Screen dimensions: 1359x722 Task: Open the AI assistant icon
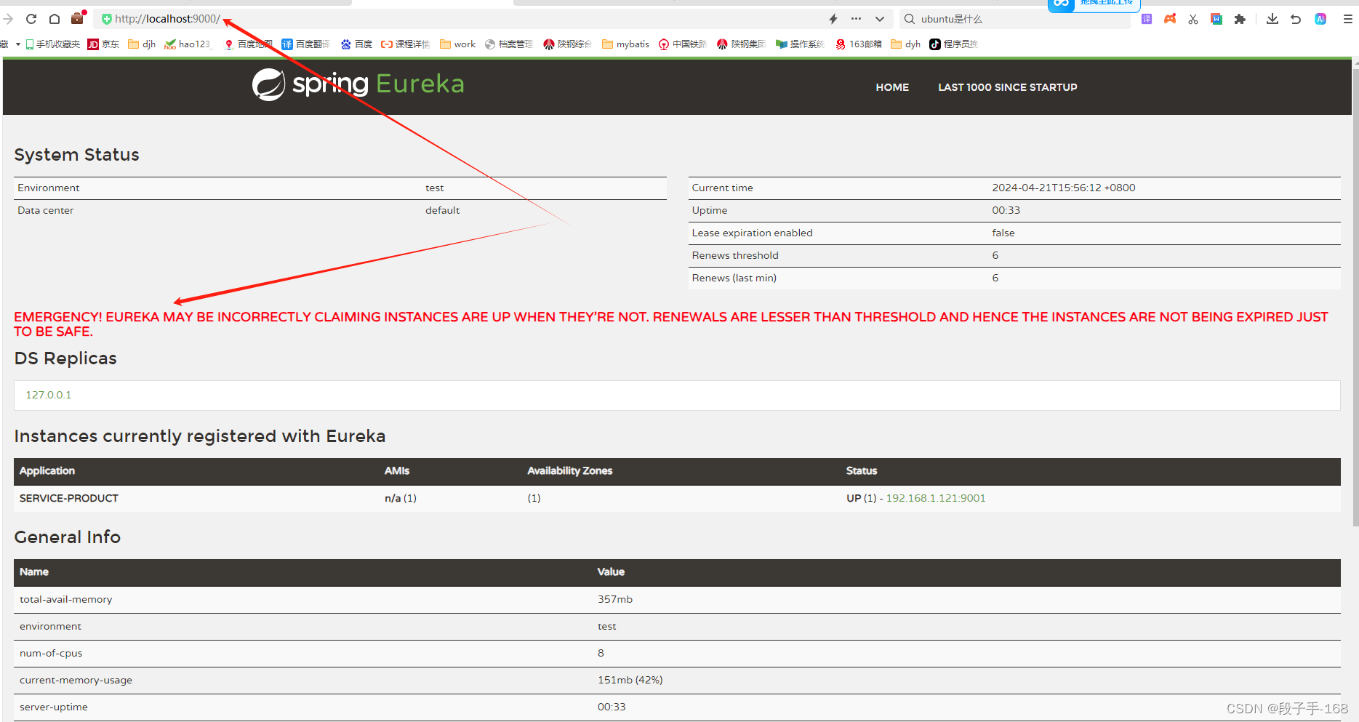(1320, 19)
